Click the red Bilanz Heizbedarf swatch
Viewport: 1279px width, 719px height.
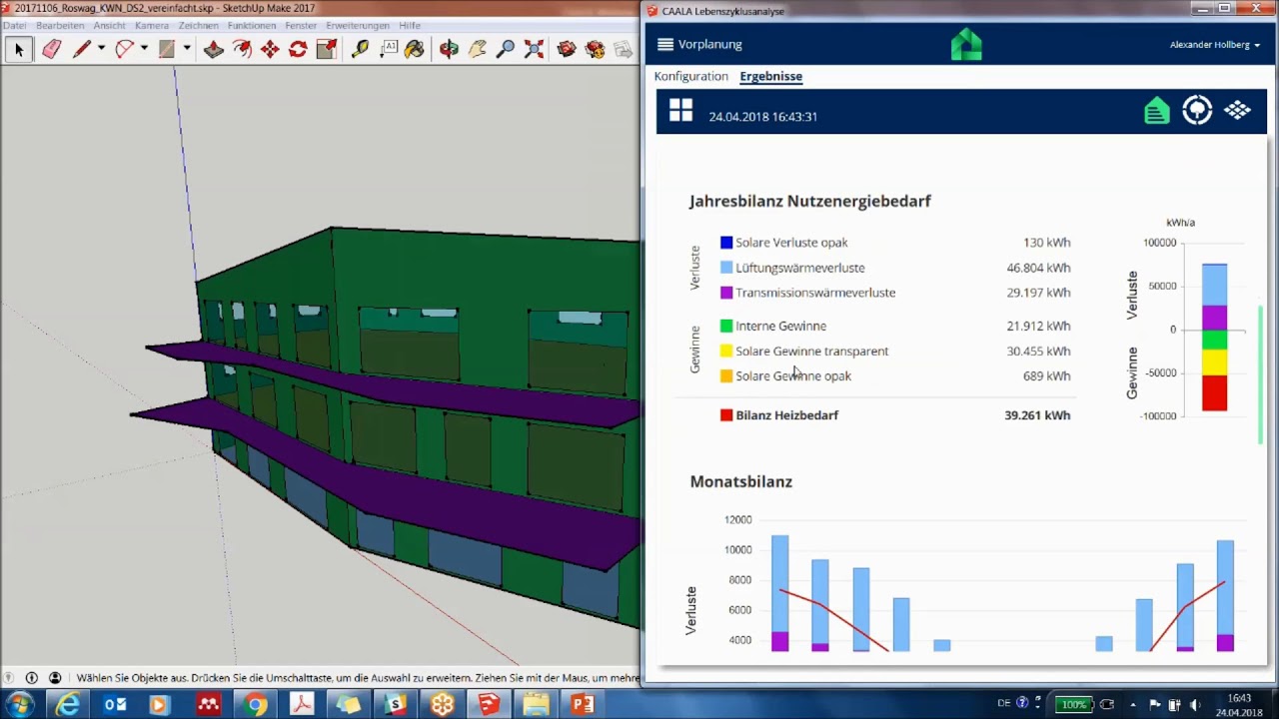click(x=726, y=415)
